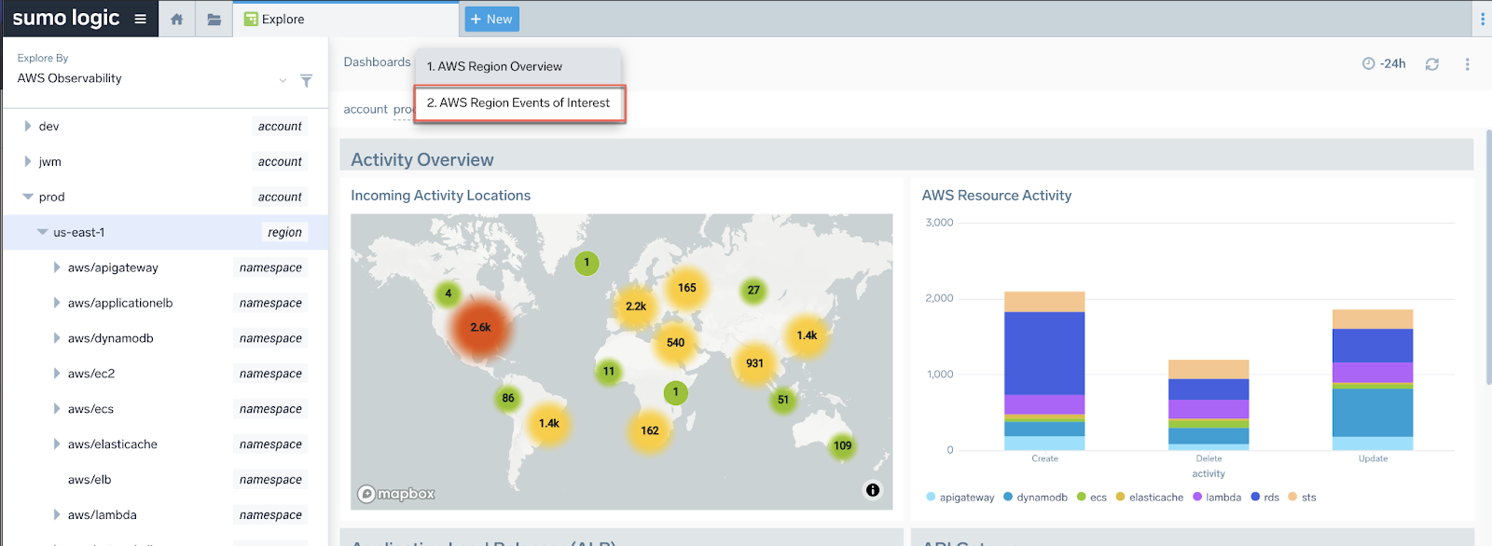
Task: Refresh the dashboard with the refresh icon
Action: [x=1432, y=64]
